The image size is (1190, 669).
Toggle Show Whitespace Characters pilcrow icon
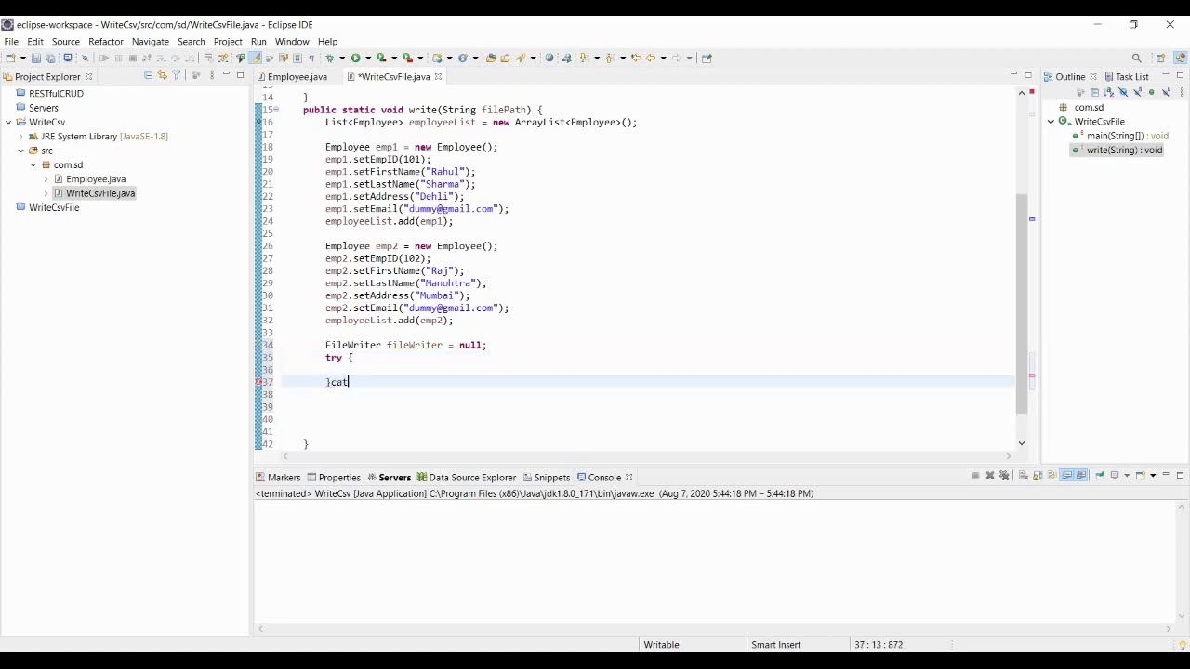[311, 58]
